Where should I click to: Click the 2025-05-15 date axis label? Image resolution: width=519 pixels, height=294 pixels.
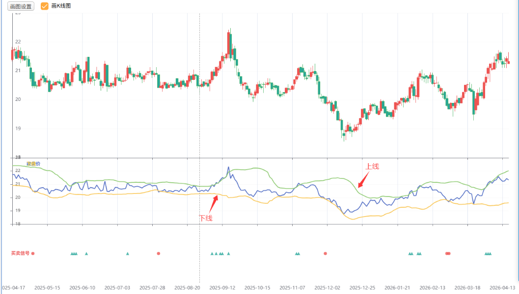point(47,288)
